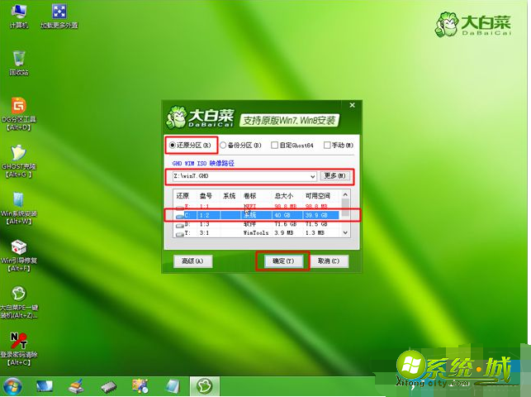The height and width of the screenshot is (397, 531).
Task: Select the 1:3 partition number cell
Action: tap(204, 224)
